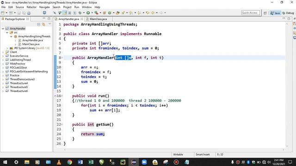
Task: Click the New Java Class icon
Action: click(x=110, y=13)
